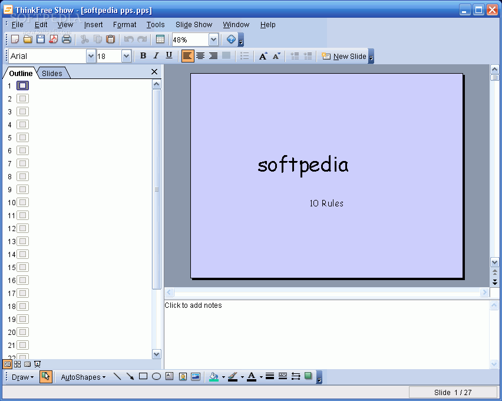The height and width of the screenshot is (401, 502).
Task: Cut the selection with the scissors icon
Action: tap(84, 40)
